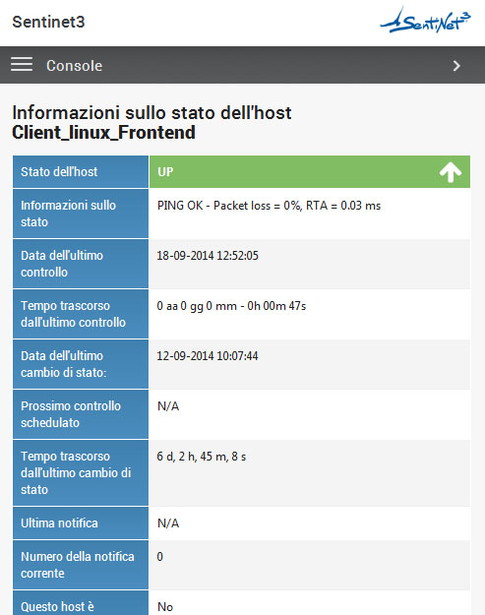Select the Questo host è row header
The height and width of the screenshot is (615, 485).
[81, 603]
